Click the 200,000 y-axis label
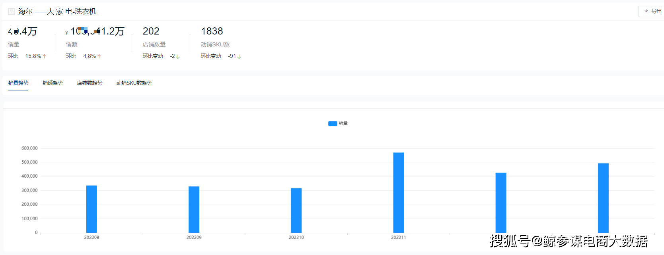The height and width of the screenshot is (255, 664). pyautogui.click(x=29, y=204)
